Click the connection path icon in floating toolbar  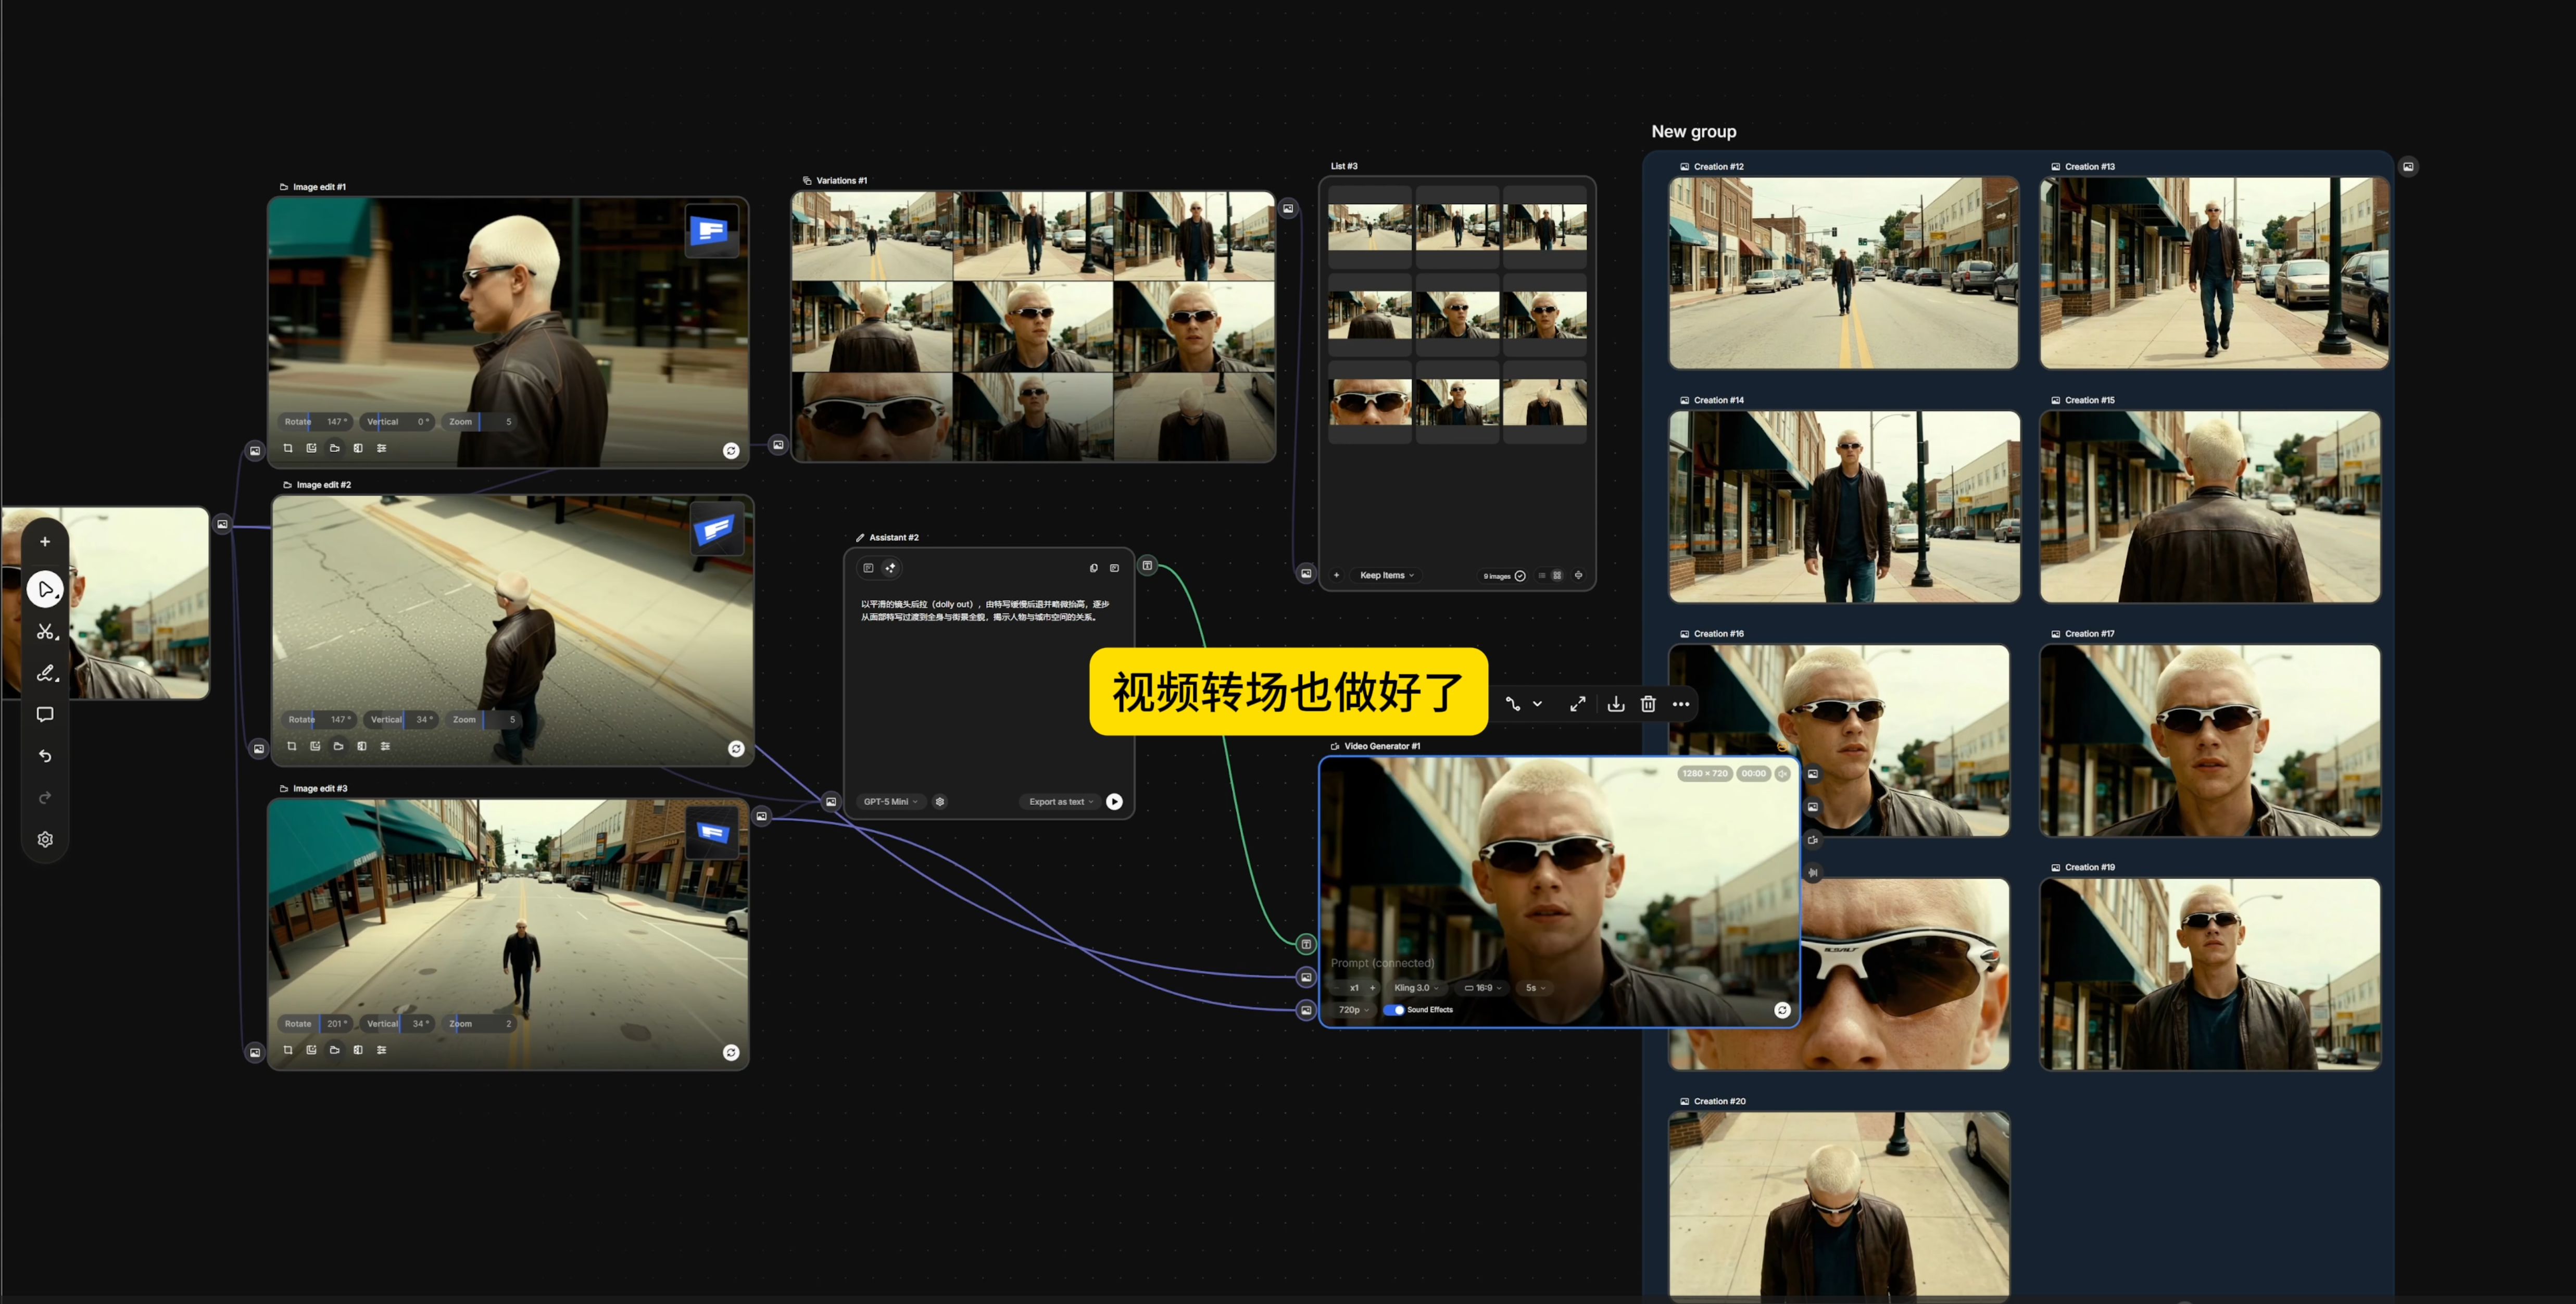tap(1513, 704)
